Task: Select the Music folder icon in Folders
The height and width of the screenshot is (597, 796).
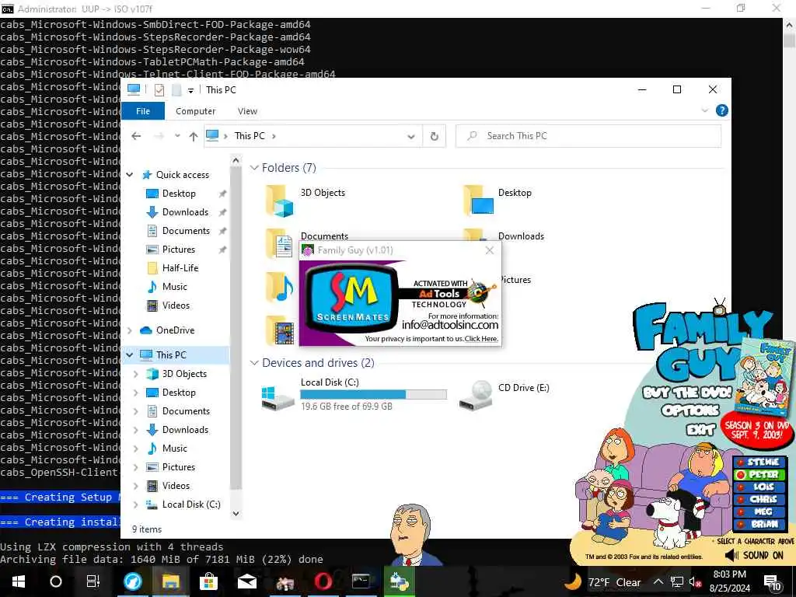Action: pyautogui.click(x=280, y=287)
